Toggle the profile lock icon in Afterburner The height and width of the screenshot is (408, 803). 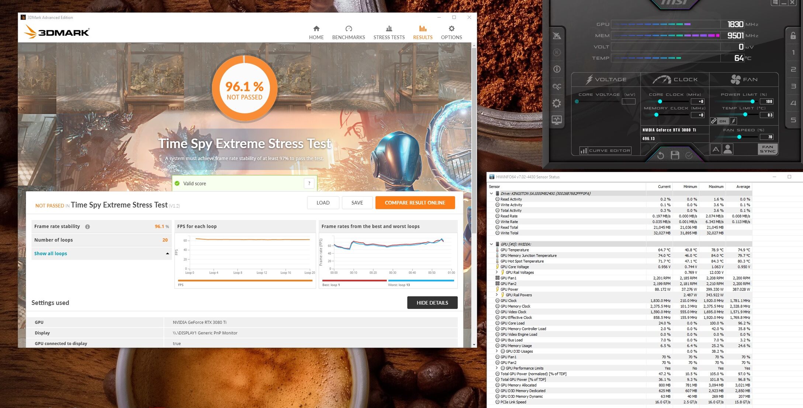(793, 36)
